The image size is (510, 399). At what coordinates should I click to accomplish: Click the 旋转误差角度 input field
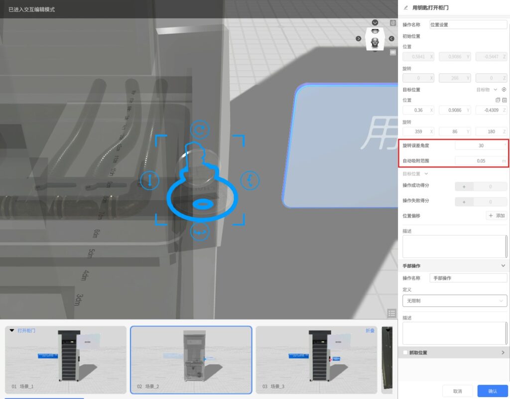click(481, 145)
